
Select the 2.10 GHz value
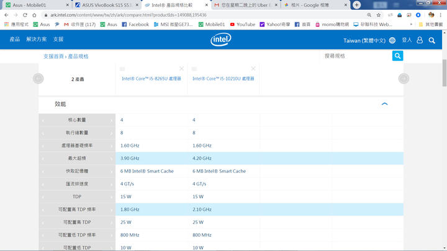pyautogui.click(x=202, y=209)
